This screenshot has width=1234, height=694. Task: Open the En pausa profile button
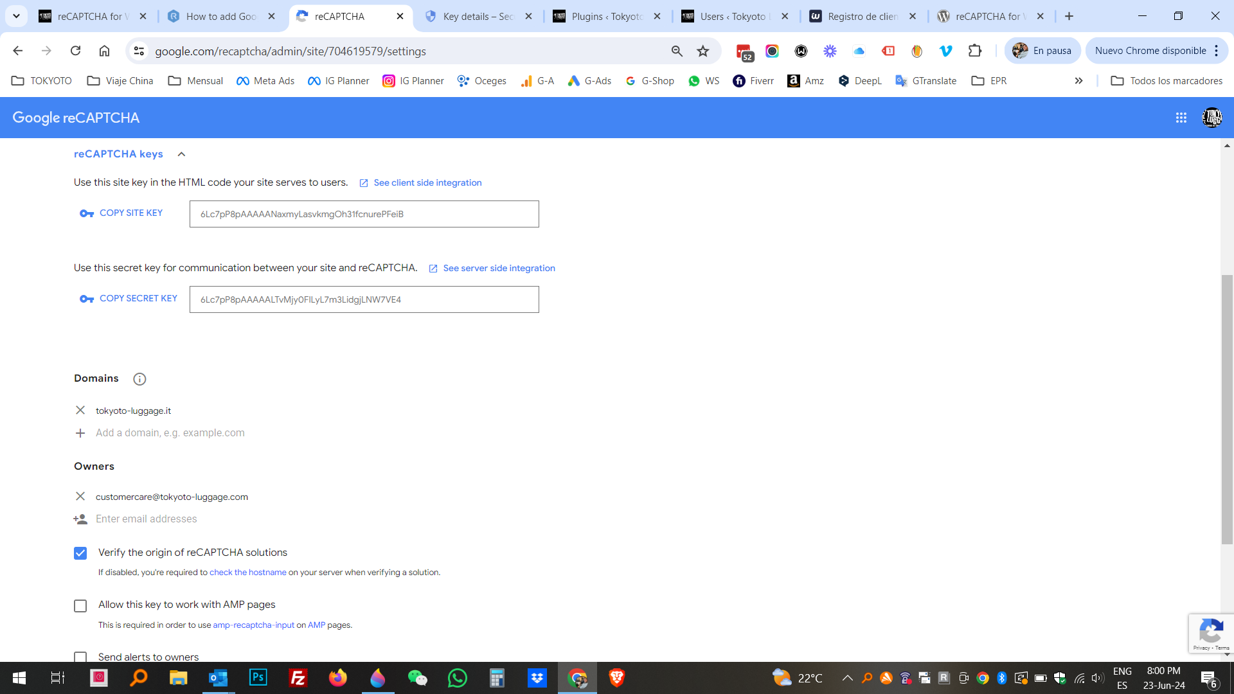pos(1042,51)
